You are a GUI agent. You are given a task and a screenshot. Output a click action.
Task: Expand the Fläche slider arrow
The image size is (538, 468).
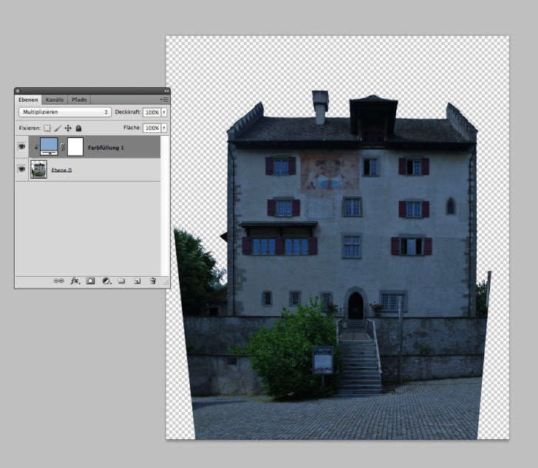[x=164, y=128]
